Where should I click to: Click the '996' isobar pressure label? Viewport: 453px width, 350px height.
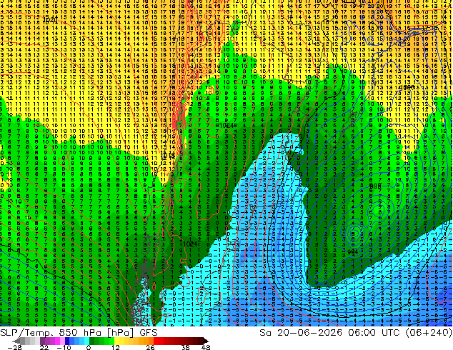tap(375, 186)
